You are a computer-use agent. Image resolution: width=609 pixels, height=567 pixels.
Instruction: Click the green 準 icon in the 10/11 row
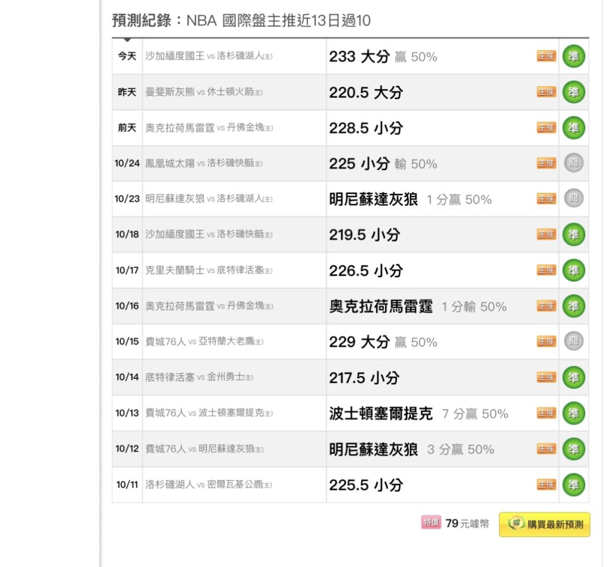pos(574,485)
